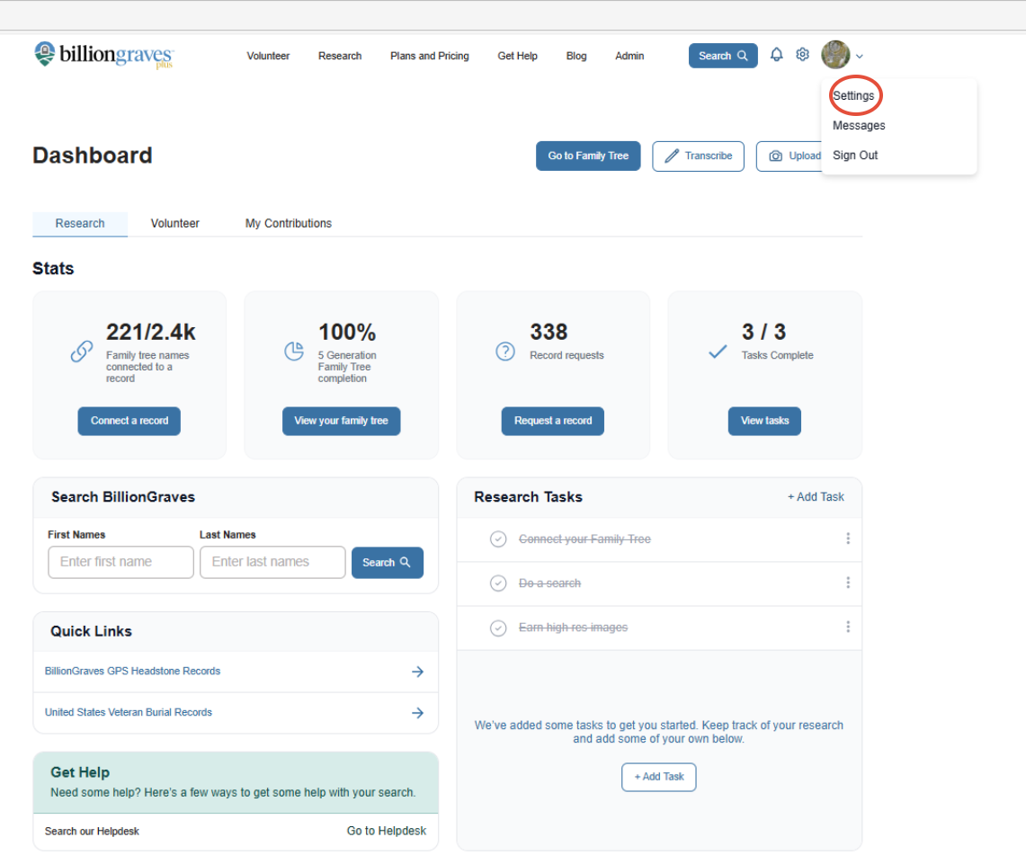1026x855 pixels.
Task: Toggle the Earn high res images checkmark
Action: click(x=498, y=628)
